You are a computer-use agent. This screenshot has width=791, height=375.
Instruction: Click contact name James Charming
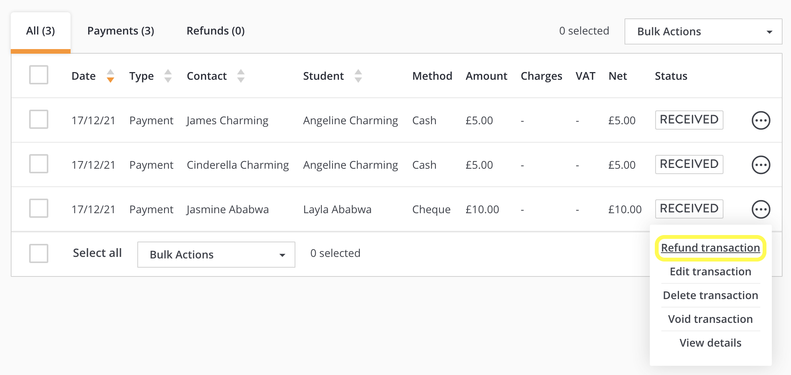click(227, 120)
